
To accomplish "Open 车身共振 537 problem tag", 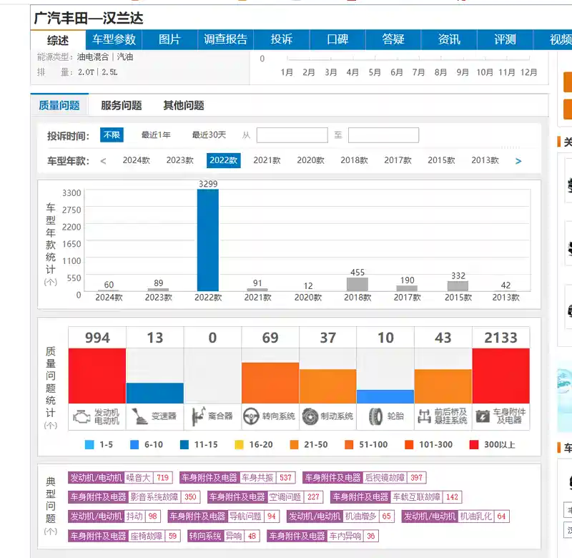I will [x=237, y=478].
